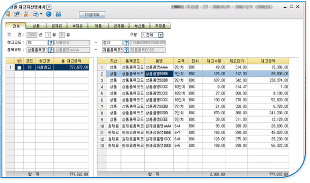
Task: Click the starting 품목코드 input field
Action: coord(37,50)
